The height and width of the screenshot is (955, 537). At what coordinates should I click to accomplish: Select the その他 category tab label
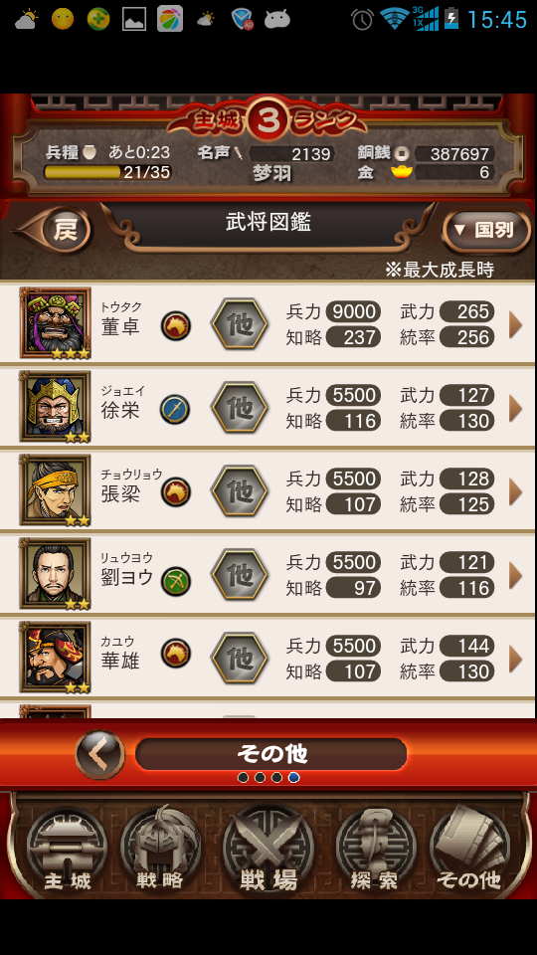(270, 754)
